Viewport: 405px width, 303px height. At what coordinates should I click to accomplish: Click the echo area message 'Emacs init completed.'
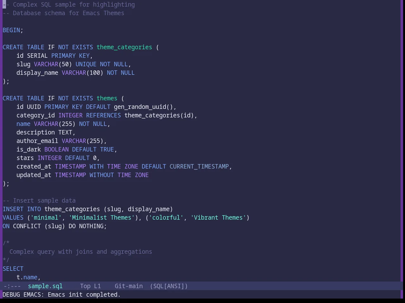[x=84, y=294]
